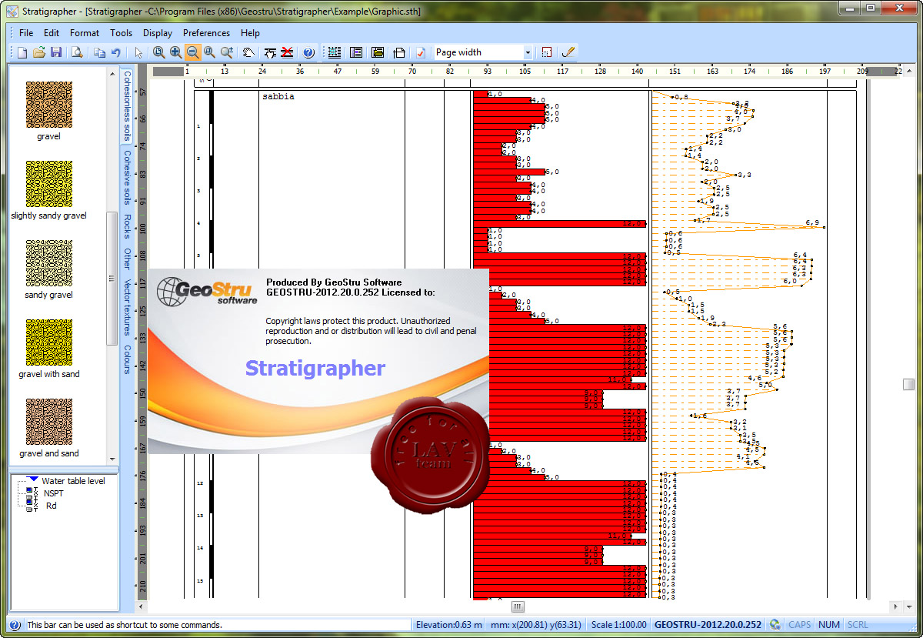Viewport: 923px width, 638px height.
Task: Click the sabbia label in the log
Action: click(x=278, y=97)
